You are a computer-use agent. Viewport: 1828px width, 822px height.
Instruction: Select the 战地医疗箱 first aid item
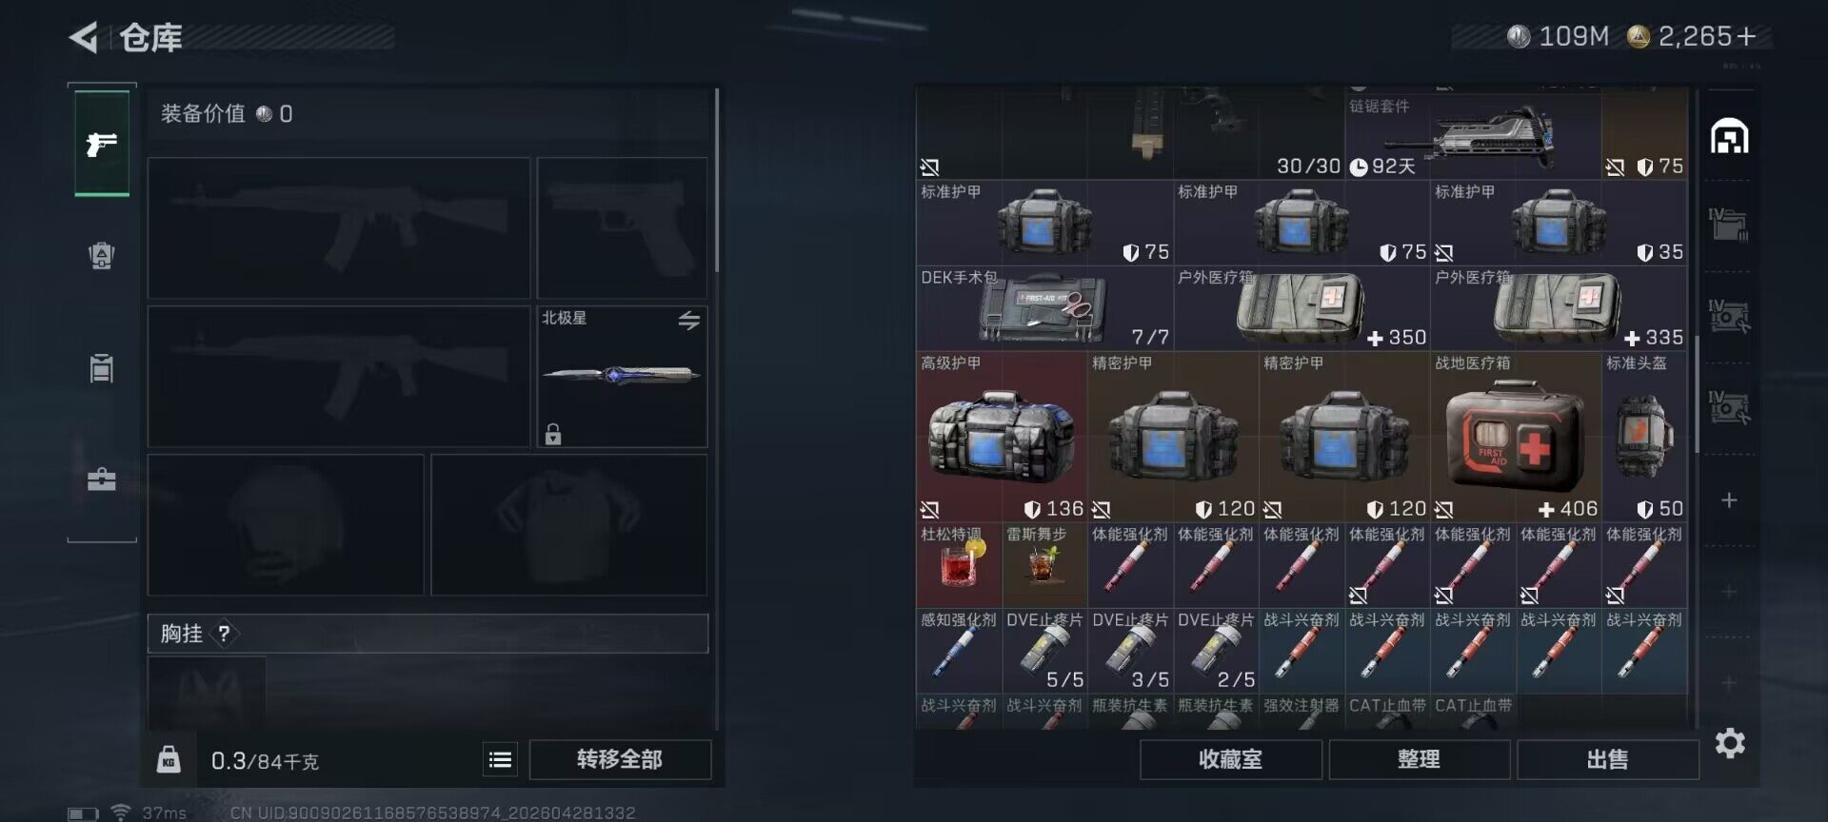[1516, 437]
